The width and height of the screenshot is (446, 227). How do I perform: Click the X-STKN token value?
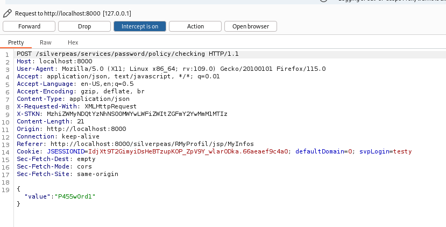click(x=137, y=114)
